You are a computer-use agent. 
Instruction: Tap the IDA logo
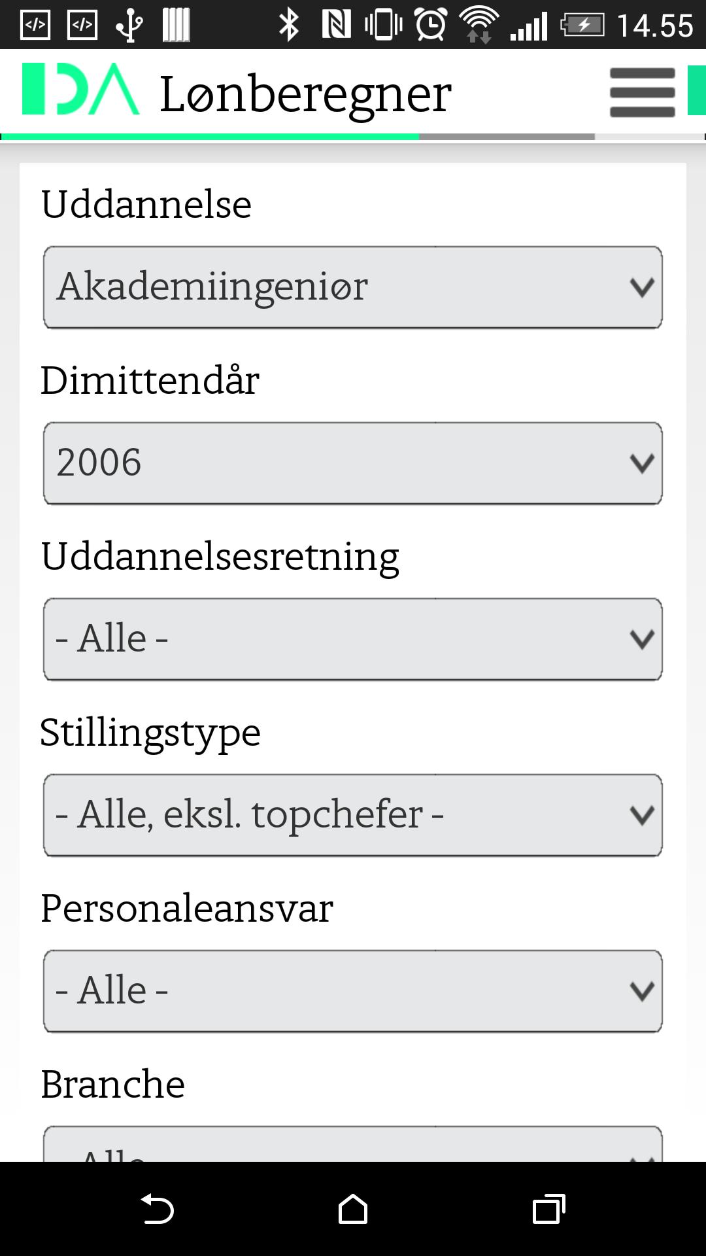click(x=80, y=90)
